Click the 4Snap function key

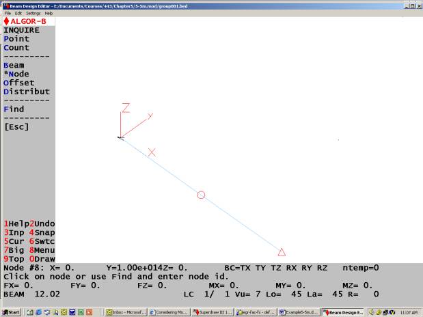click(x=42, y=232)
